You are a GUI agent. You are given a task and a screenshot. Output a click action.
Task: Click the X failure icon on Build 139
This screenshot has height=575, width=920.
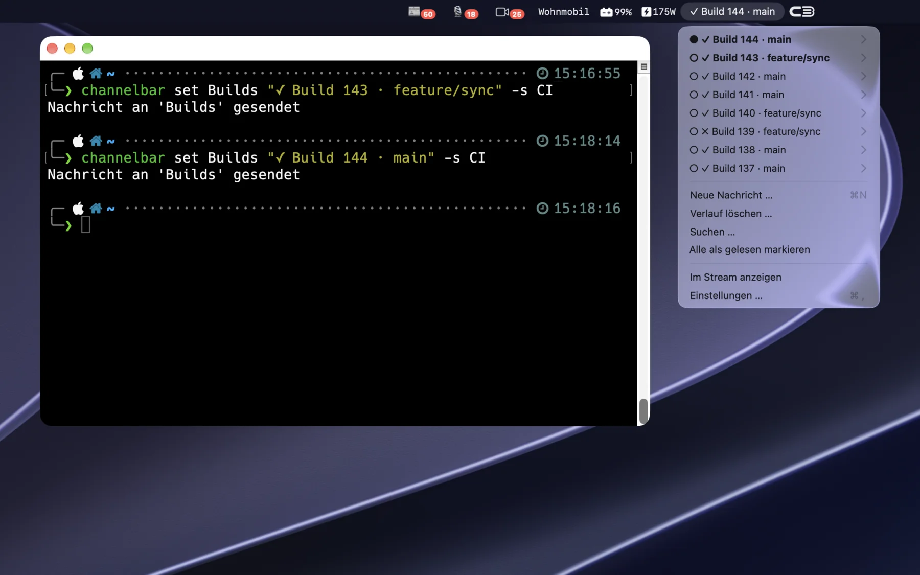pos(705,131)
